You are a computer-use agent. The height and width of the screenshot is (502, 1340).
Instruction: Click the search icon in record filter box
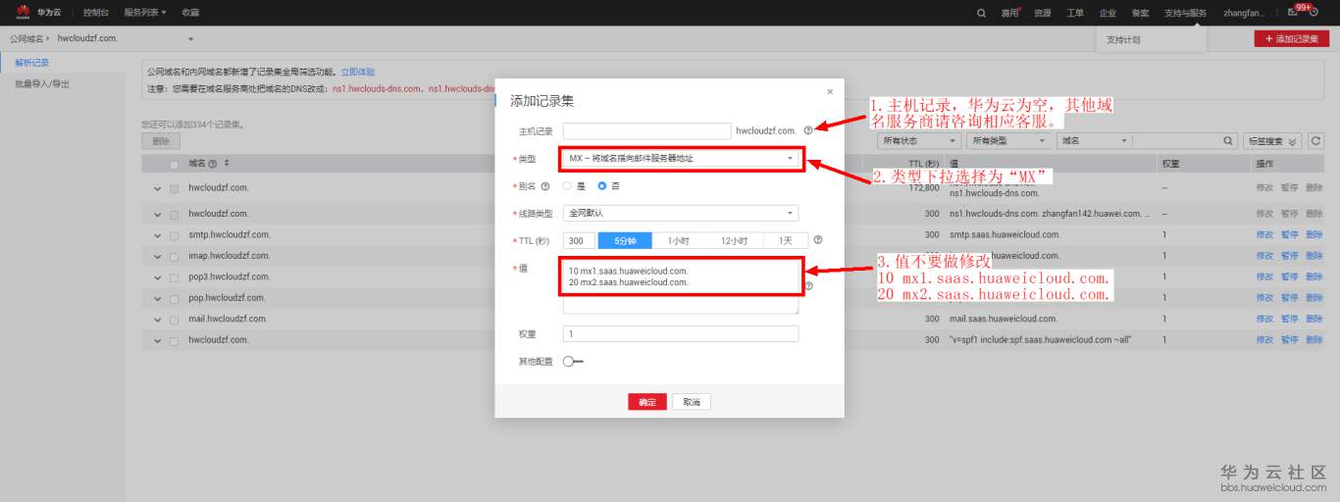1228,141
